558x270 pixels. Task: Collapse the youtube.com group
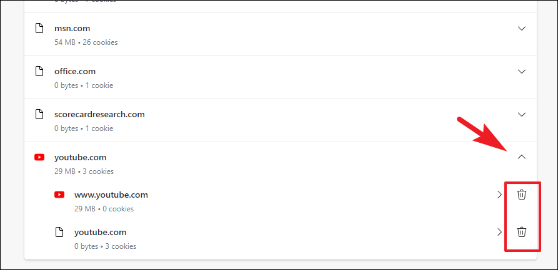click(x=521, y=157)
